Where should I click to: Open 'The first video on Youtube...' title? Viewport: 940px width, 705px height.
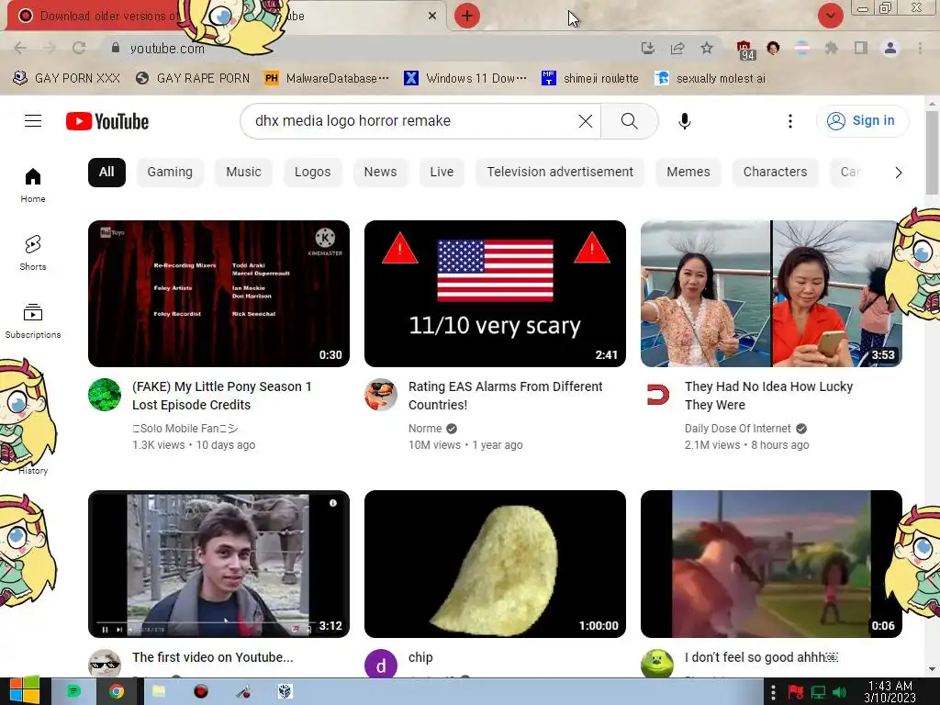tap(213, 657)
